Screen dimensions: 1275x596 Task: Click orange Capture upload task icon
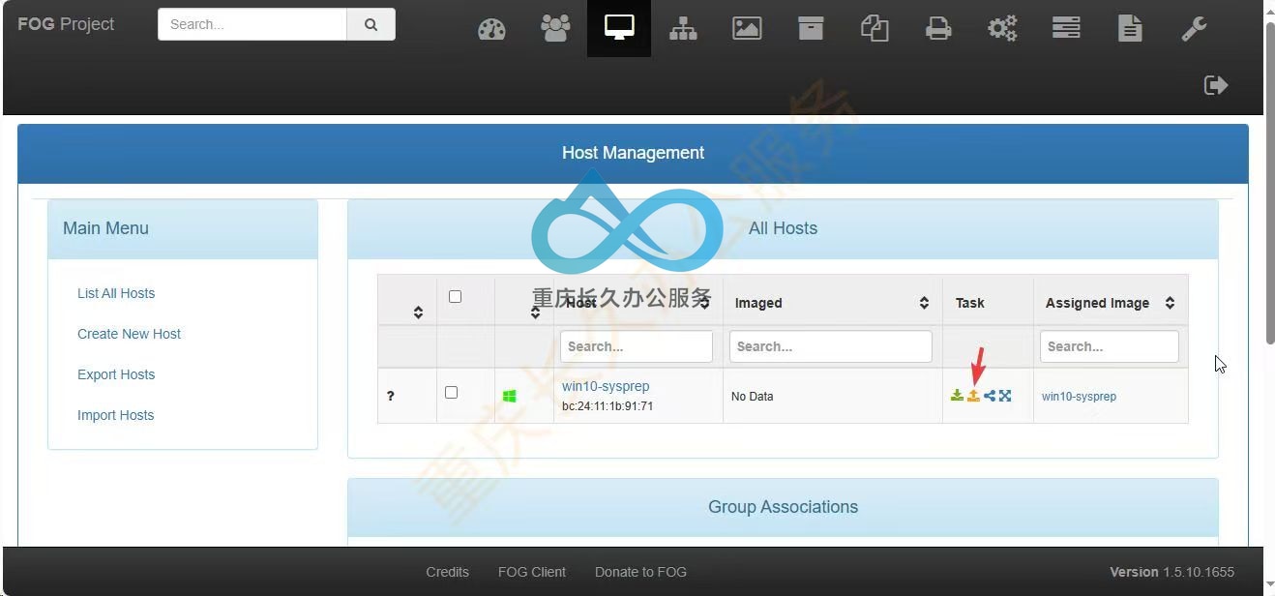[x=973, y=396]
